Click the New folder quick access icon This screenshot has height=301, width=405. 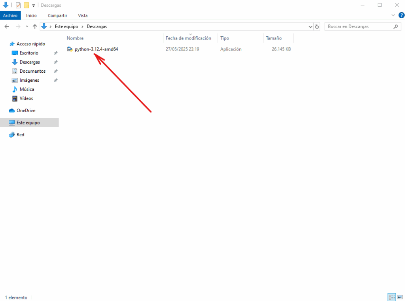(x=26, y=5)
